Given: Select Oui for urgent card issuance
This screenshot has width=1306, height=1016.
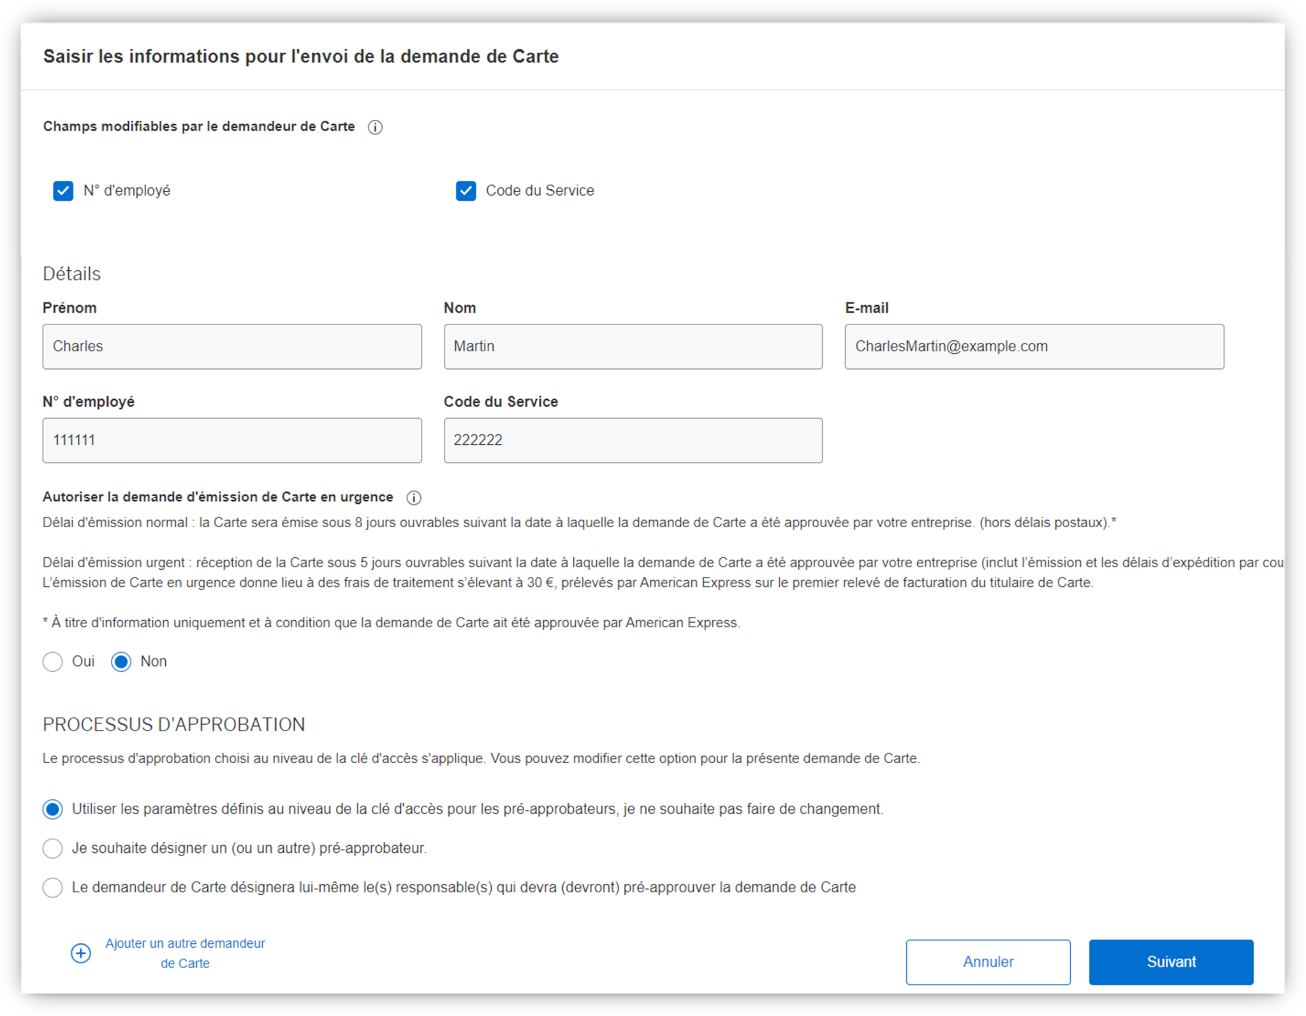Looking at the screenshot, I should pos(53,662).
